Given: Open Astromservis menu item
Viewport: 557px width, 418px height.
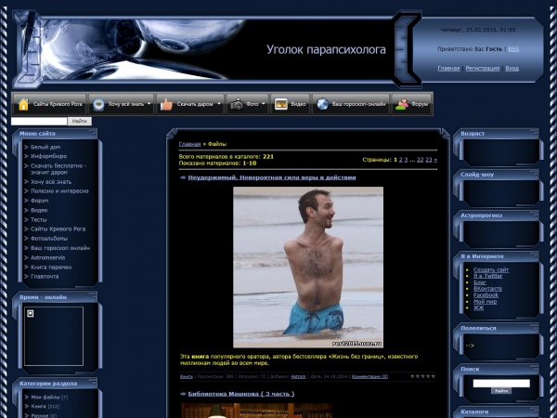Looking at the screenshot, I should point(47,257).
